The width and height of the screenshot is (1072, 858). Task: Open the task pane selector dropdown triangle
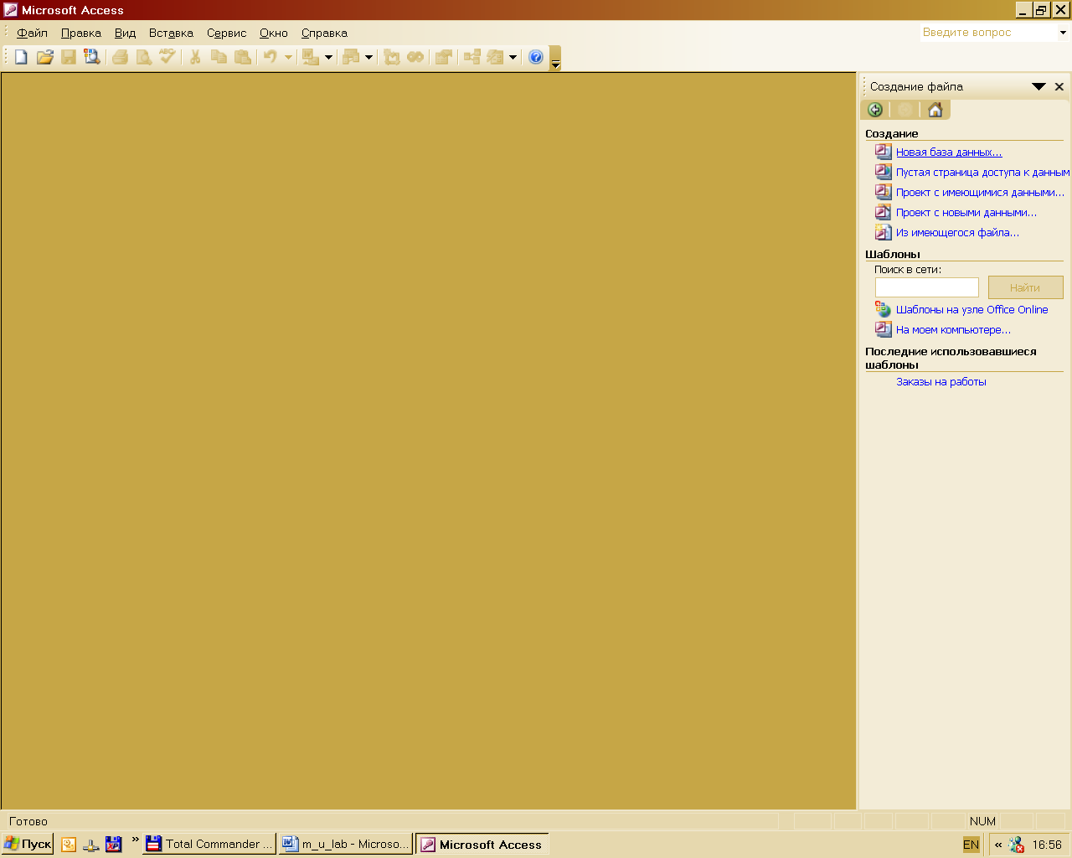[1038, 86]
